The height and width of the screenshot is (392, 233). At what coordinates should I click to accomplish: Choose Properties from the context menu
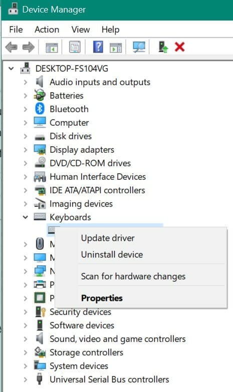click(102, 298)
